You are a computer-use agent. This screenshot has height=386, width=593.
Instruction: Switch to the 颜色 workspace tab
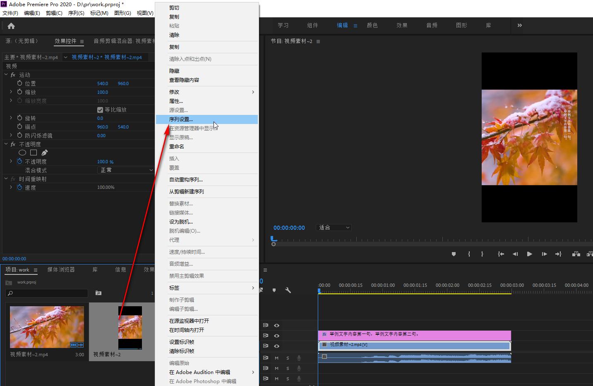pyautogui.click(x=372, y=25)
